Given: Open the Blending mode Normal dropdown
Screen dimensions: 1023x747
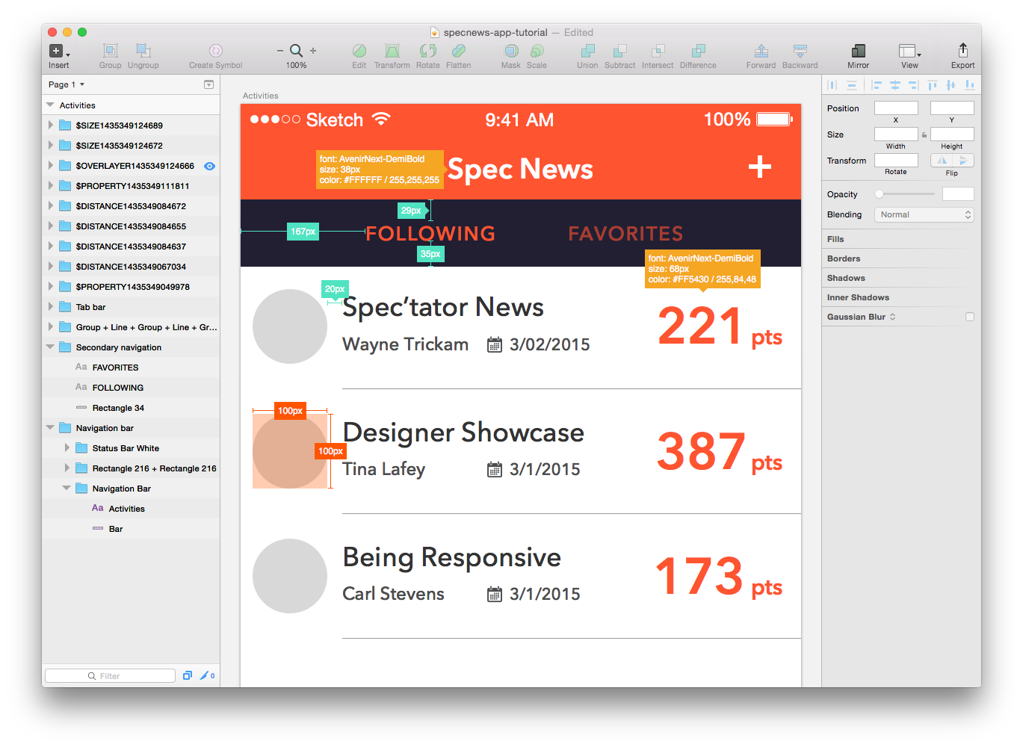Looking at the screenshot, I should 924,214.
